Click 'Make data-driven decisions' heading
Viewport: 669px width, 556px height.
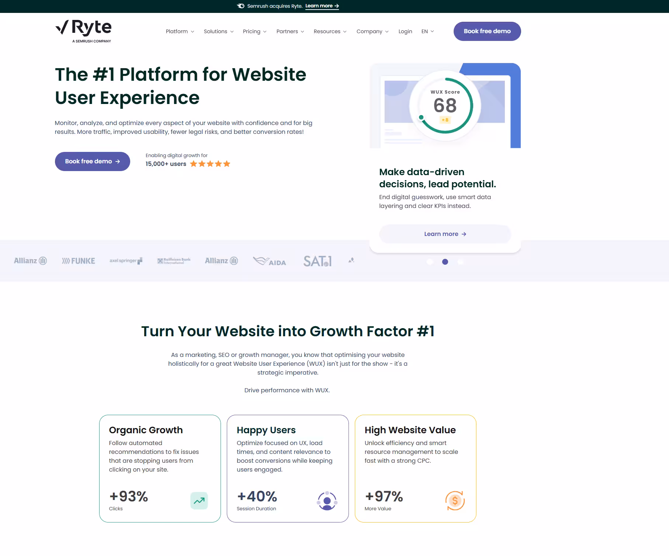pyautogui.click(x=438, y=178)
